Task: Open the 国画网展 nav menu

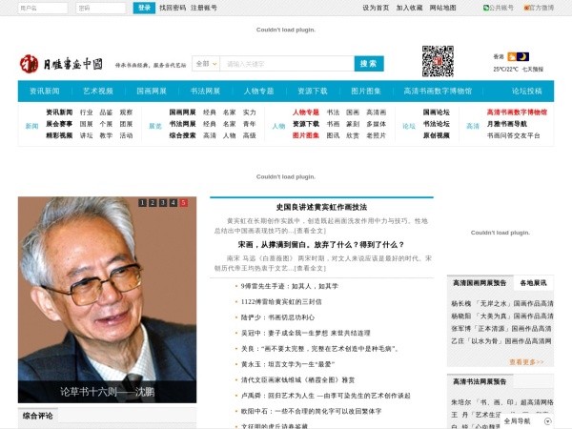Action: click(152, 92)
